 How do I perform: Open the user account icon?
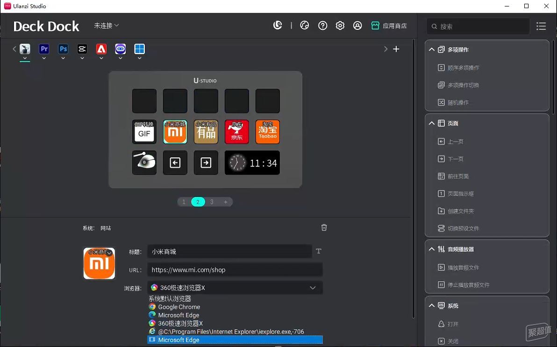(357, 26)
